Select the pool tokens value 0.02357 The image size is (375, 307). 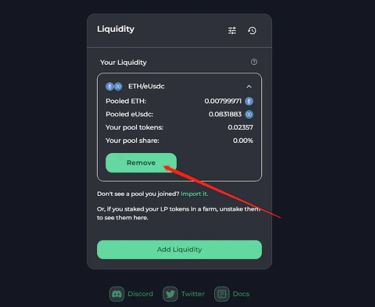240,128
